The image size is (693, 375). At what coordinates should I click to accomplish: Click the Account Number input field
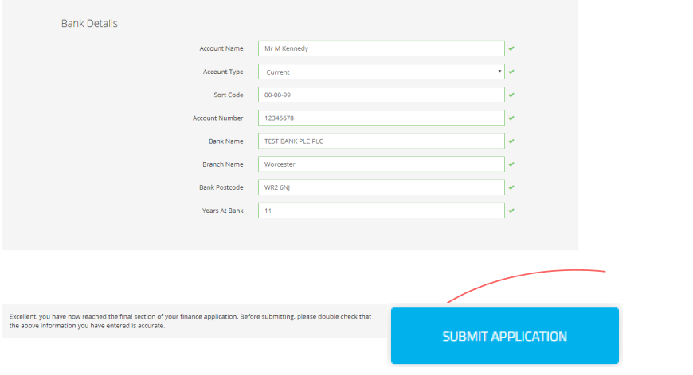click(x=381, y=118)
